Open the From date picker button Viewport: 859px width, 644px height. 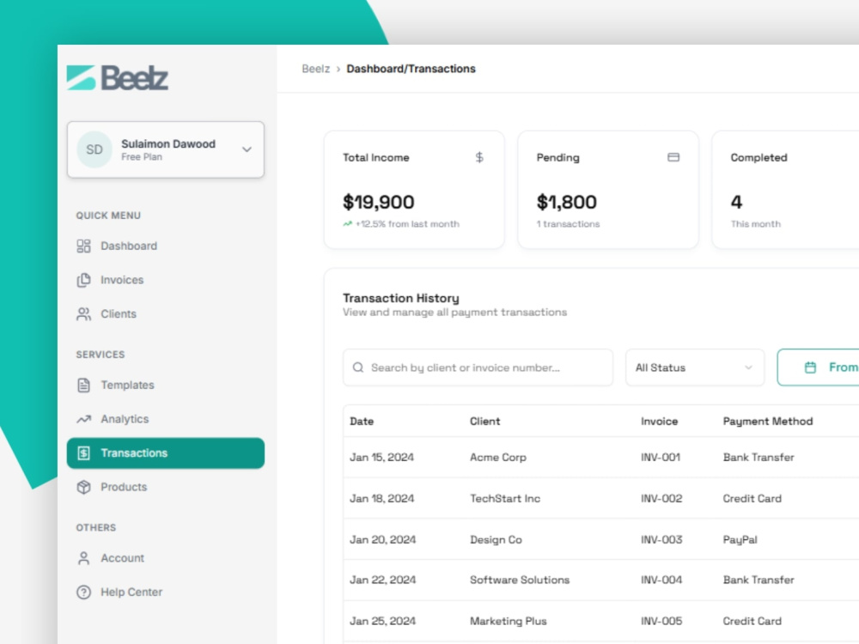pos(818,368)
